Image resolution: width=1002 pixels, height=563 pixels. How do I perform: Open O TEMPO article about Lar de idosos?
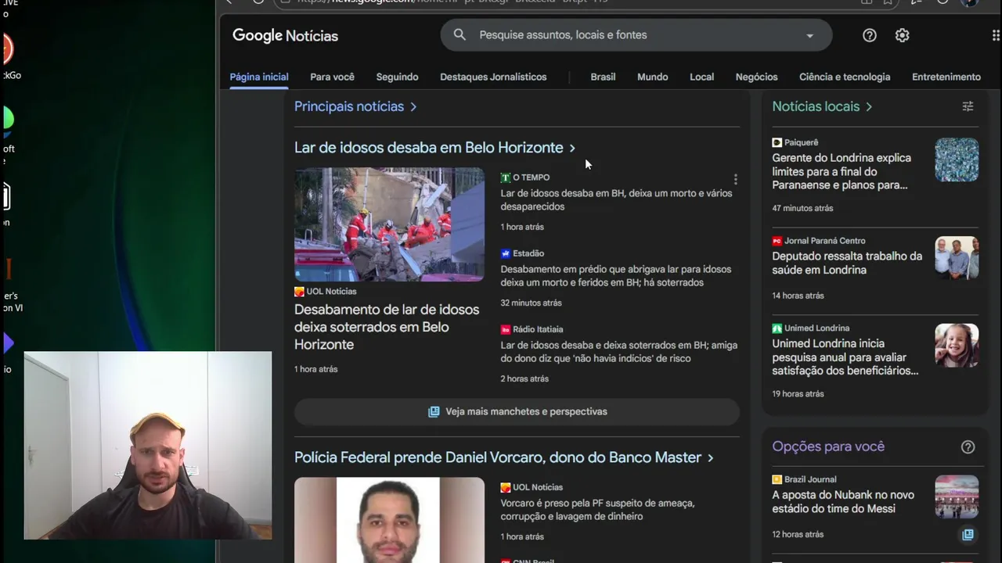pyautogui.click(x=616, y=200)
